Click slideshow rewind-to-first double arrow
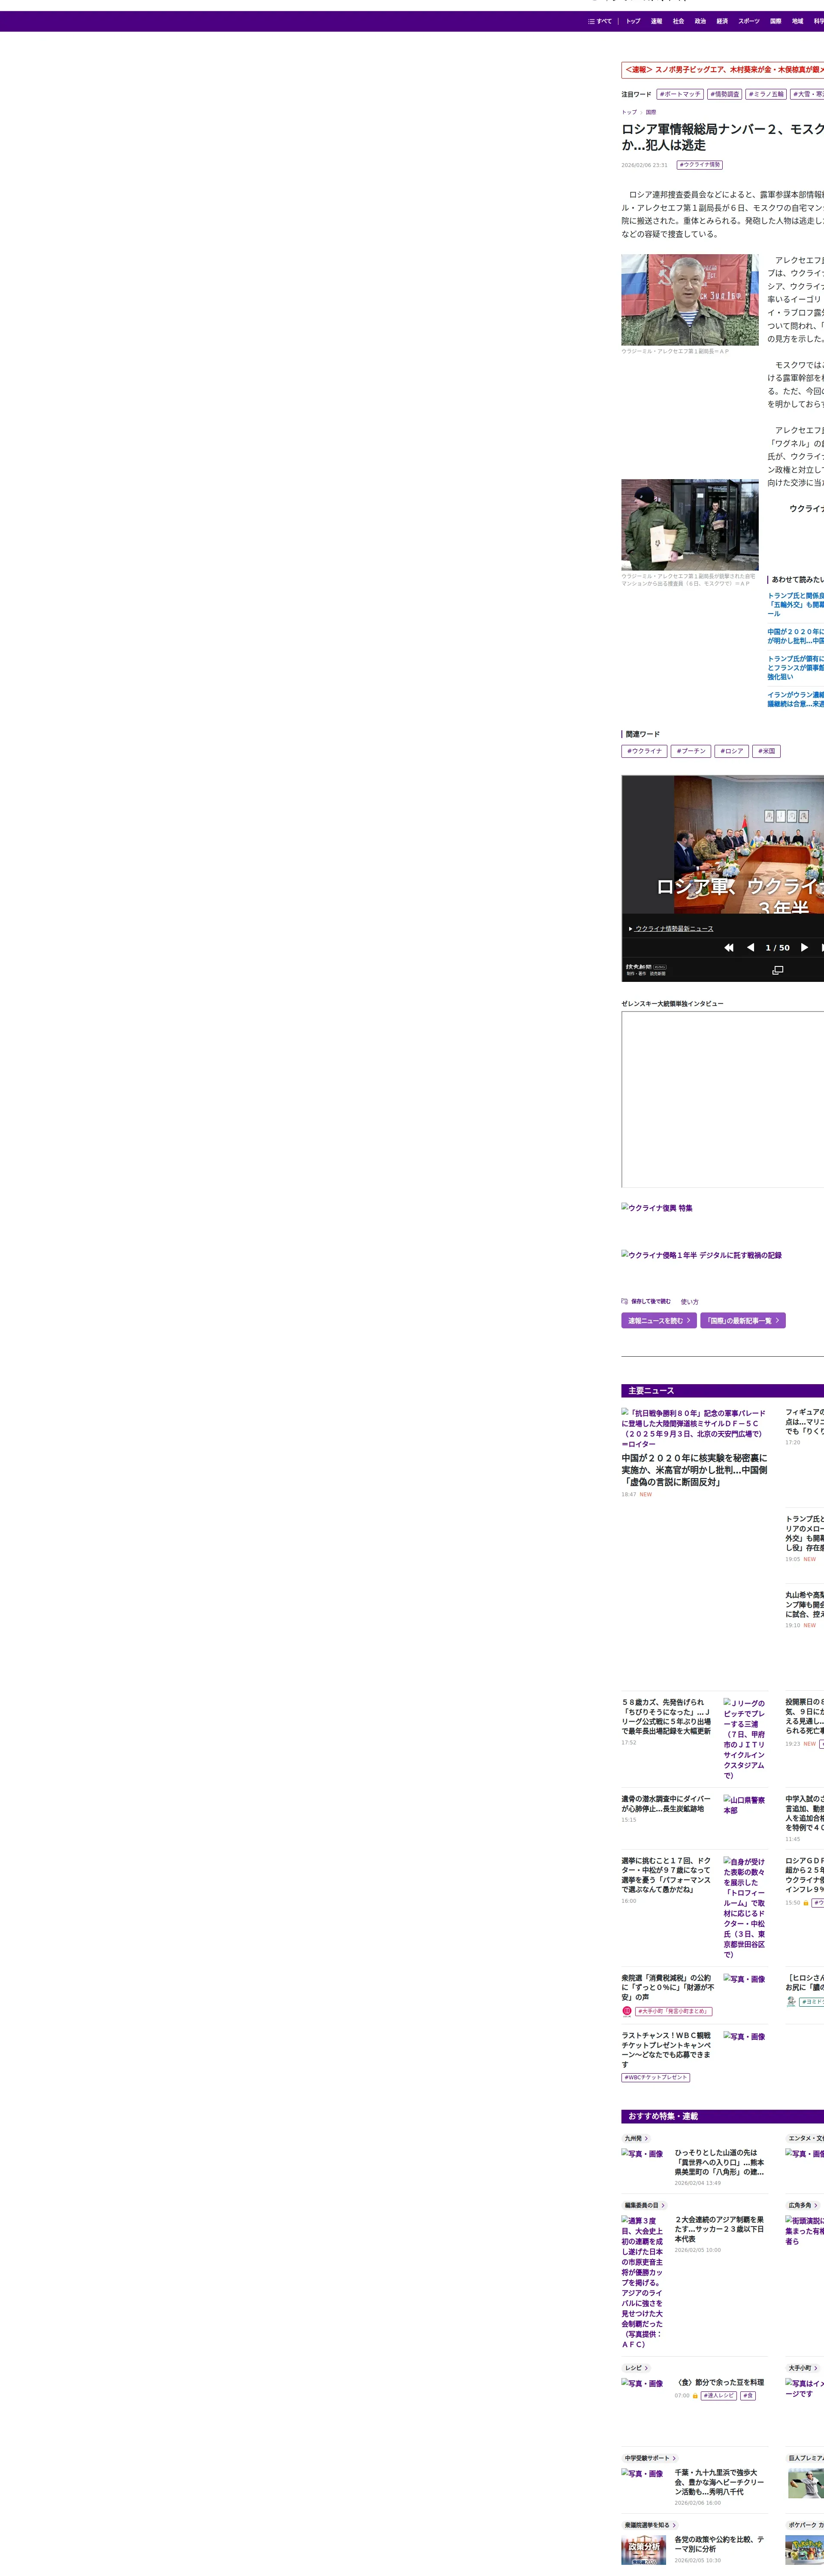This screenshot has height=2576, width=824. 729,947
